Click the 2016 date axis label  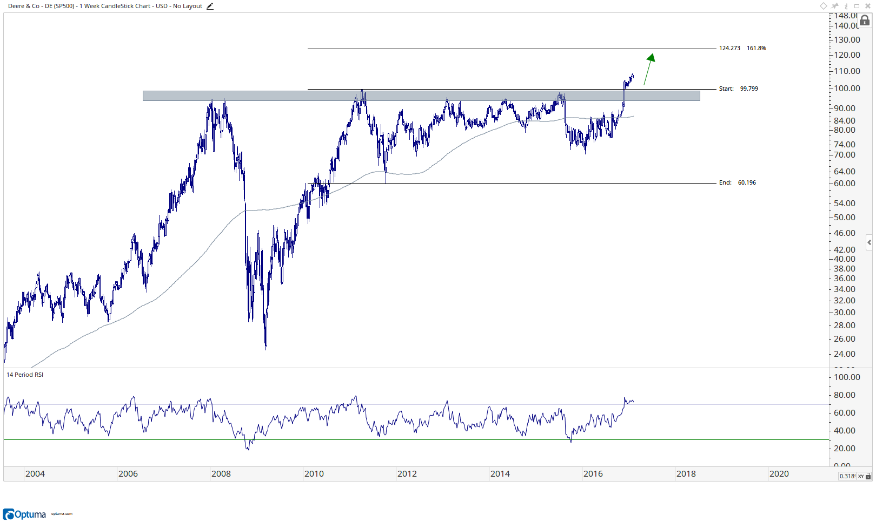[593, 473]
